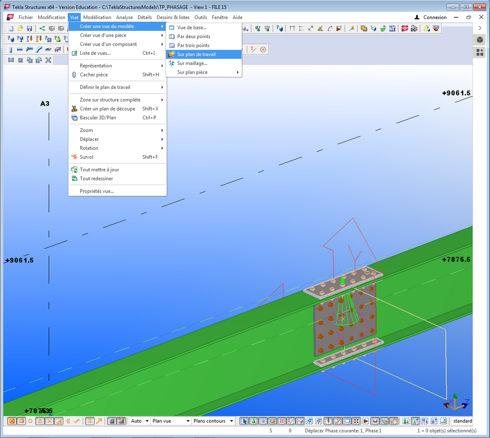Click the add construction circle icon
490x438 pixels.
click(263, 49)
